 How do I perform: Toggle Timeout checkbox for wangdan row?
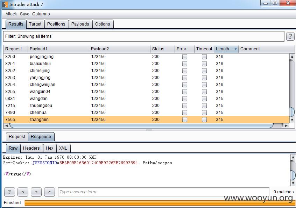(x=204, y=99)
